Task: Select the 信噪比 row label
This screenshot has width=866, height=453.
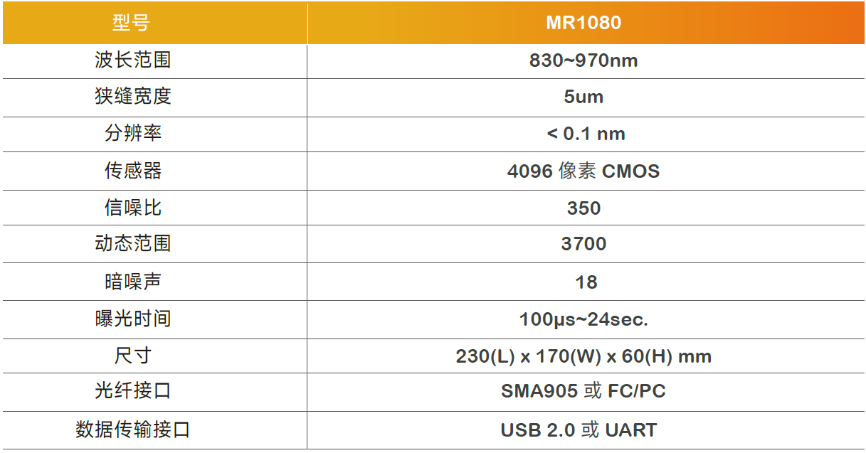Action: (133, 208)
